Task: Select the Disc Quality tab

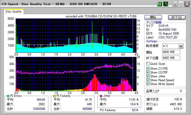Action: click(14, 12)
